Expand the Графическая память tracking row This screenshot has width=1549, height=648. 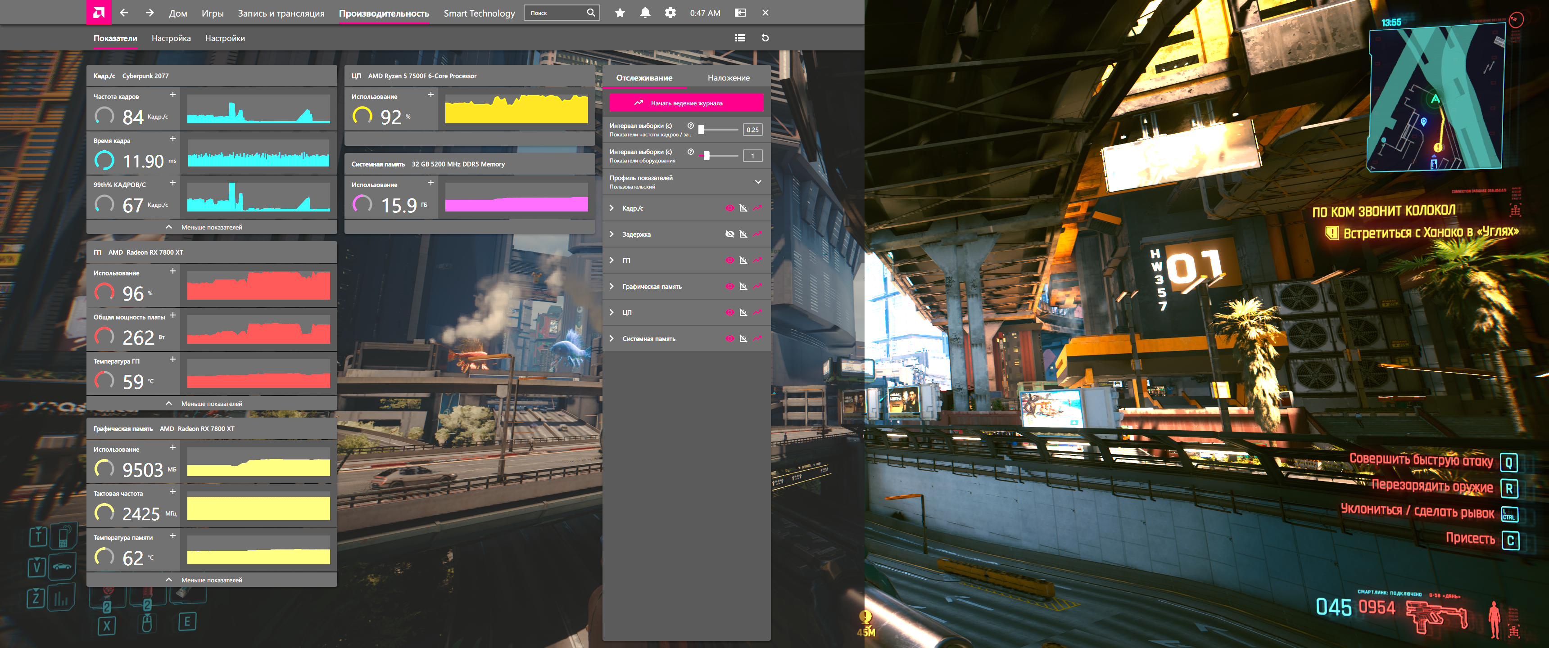(x=611, y=287)
